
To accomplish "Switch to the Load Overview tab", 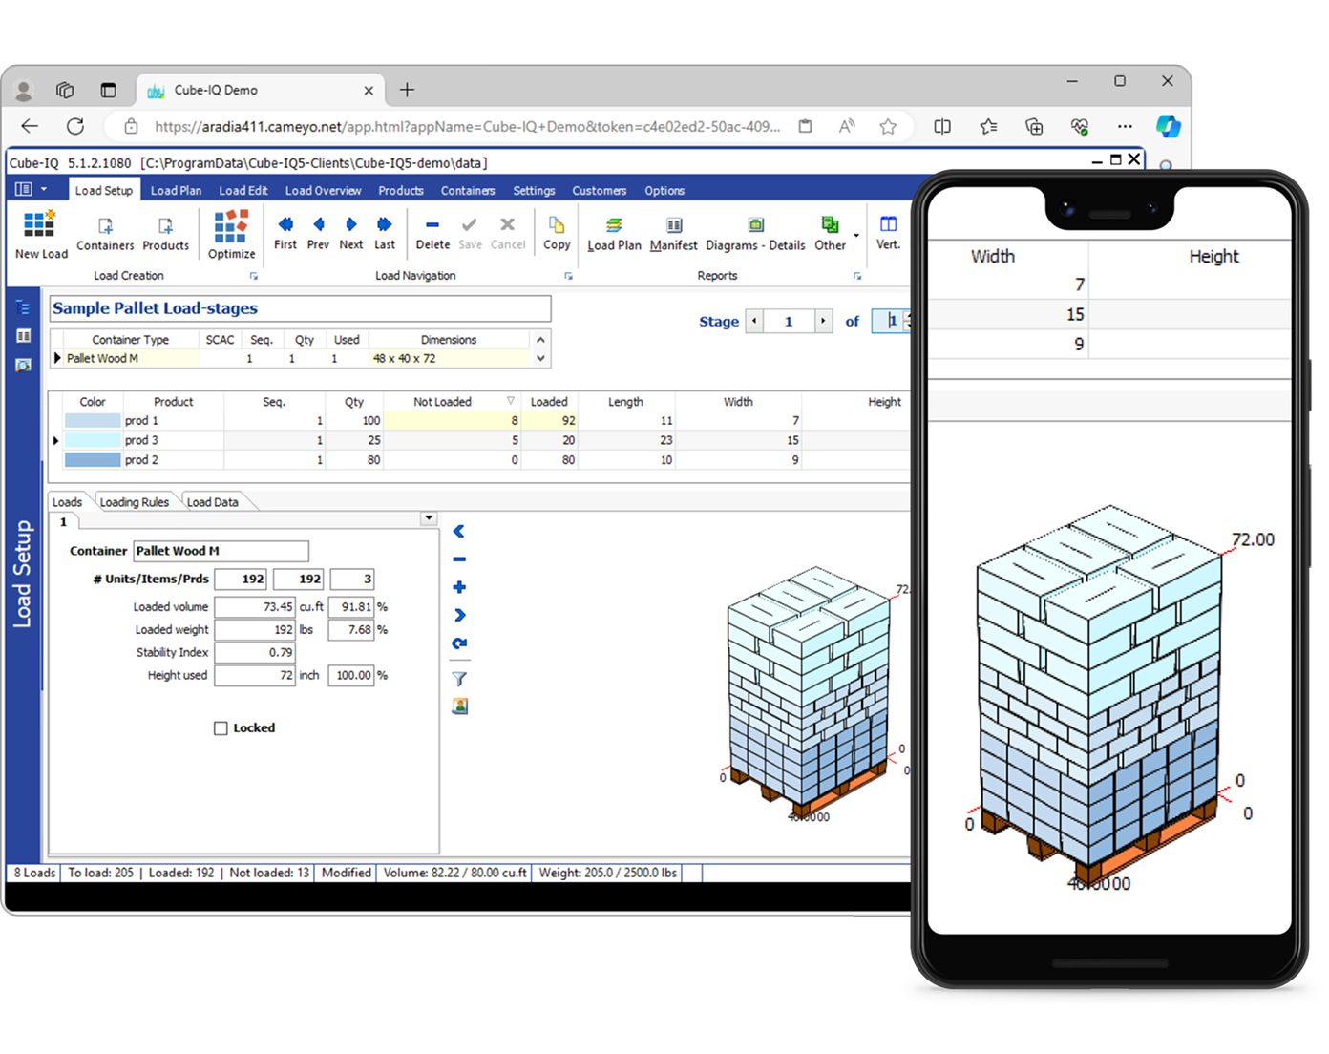I will click(323, 190).
